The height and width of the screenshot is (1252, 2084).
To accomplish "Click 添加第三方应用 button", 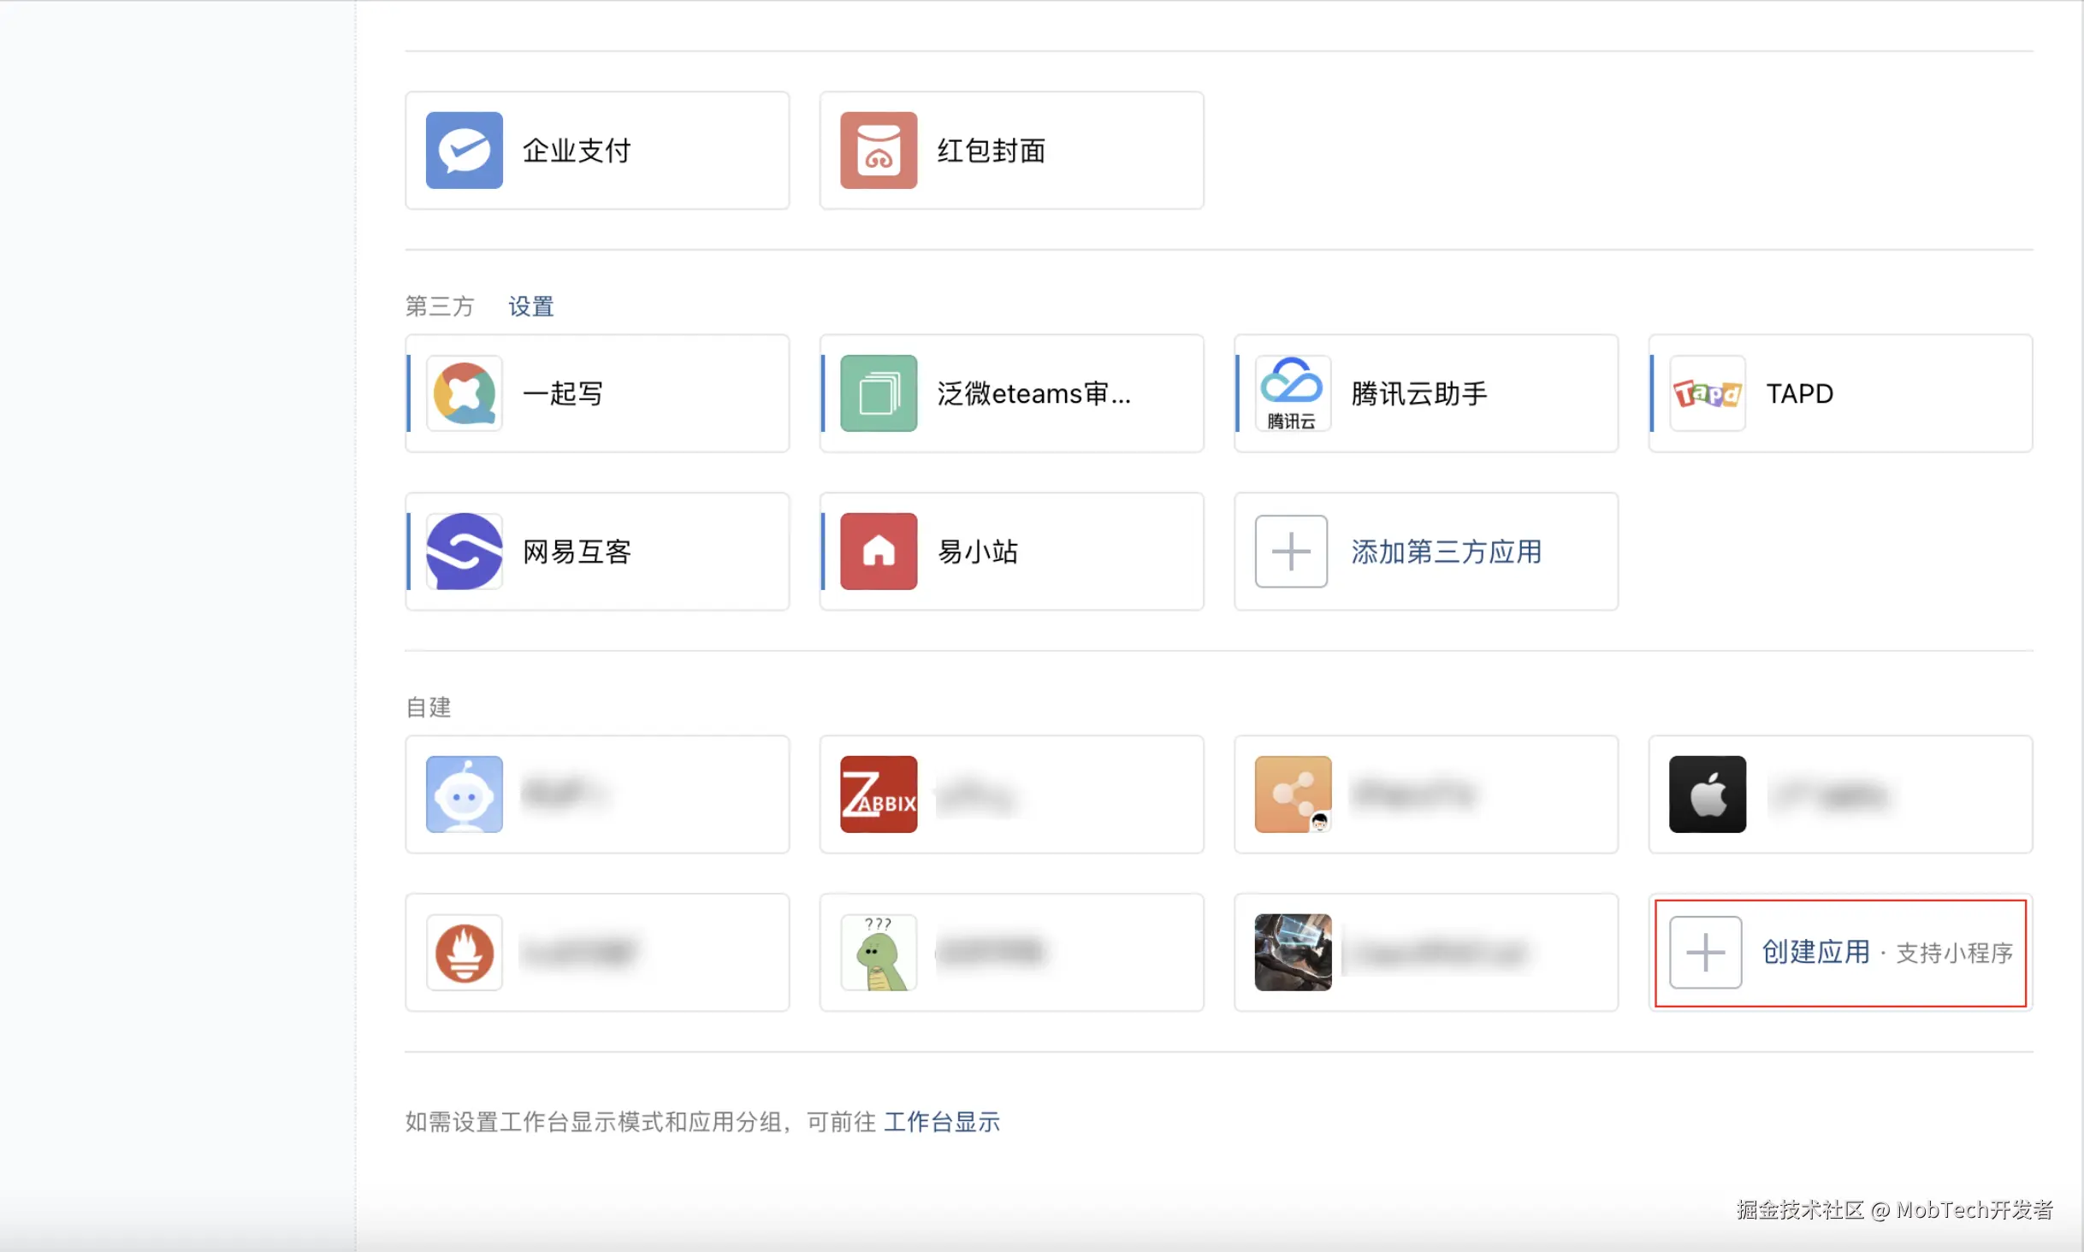I will click(1445, 552).
